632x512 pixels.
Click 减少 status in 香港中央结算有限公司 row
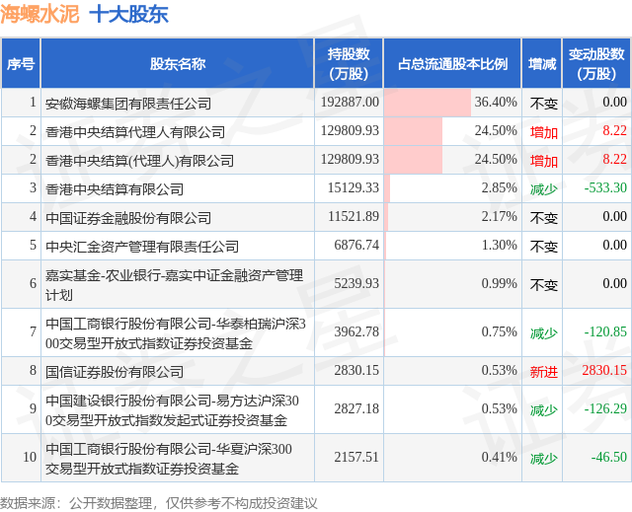point(544,189)
